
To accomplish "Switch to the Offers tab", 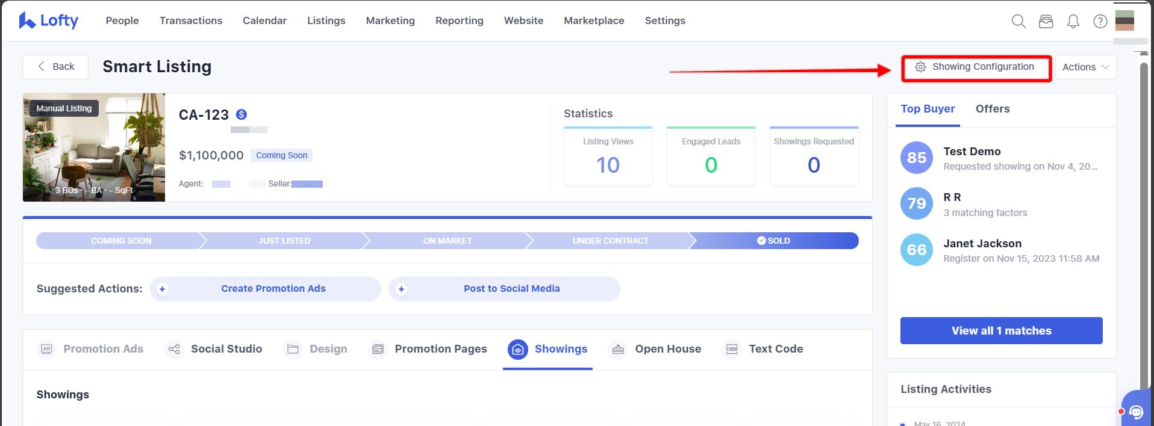I will pos(993,109).
